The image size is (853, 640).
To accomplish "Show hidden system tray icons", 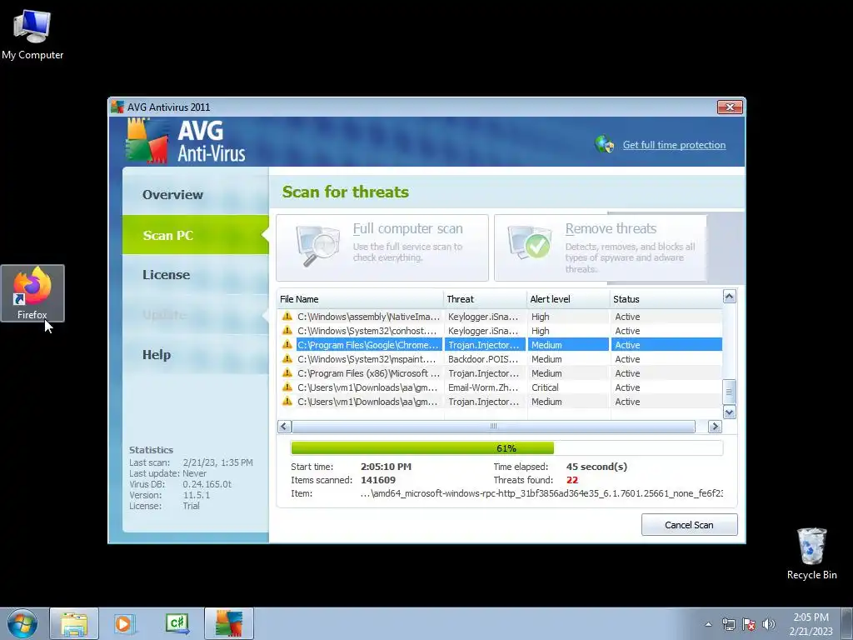I will pyautogui.click(x=708, y=624).
